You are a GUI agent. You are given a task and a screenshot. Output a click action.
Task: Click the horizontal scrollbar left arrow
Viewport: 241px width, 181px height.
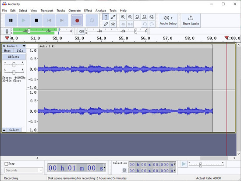(x=37, y=158)
